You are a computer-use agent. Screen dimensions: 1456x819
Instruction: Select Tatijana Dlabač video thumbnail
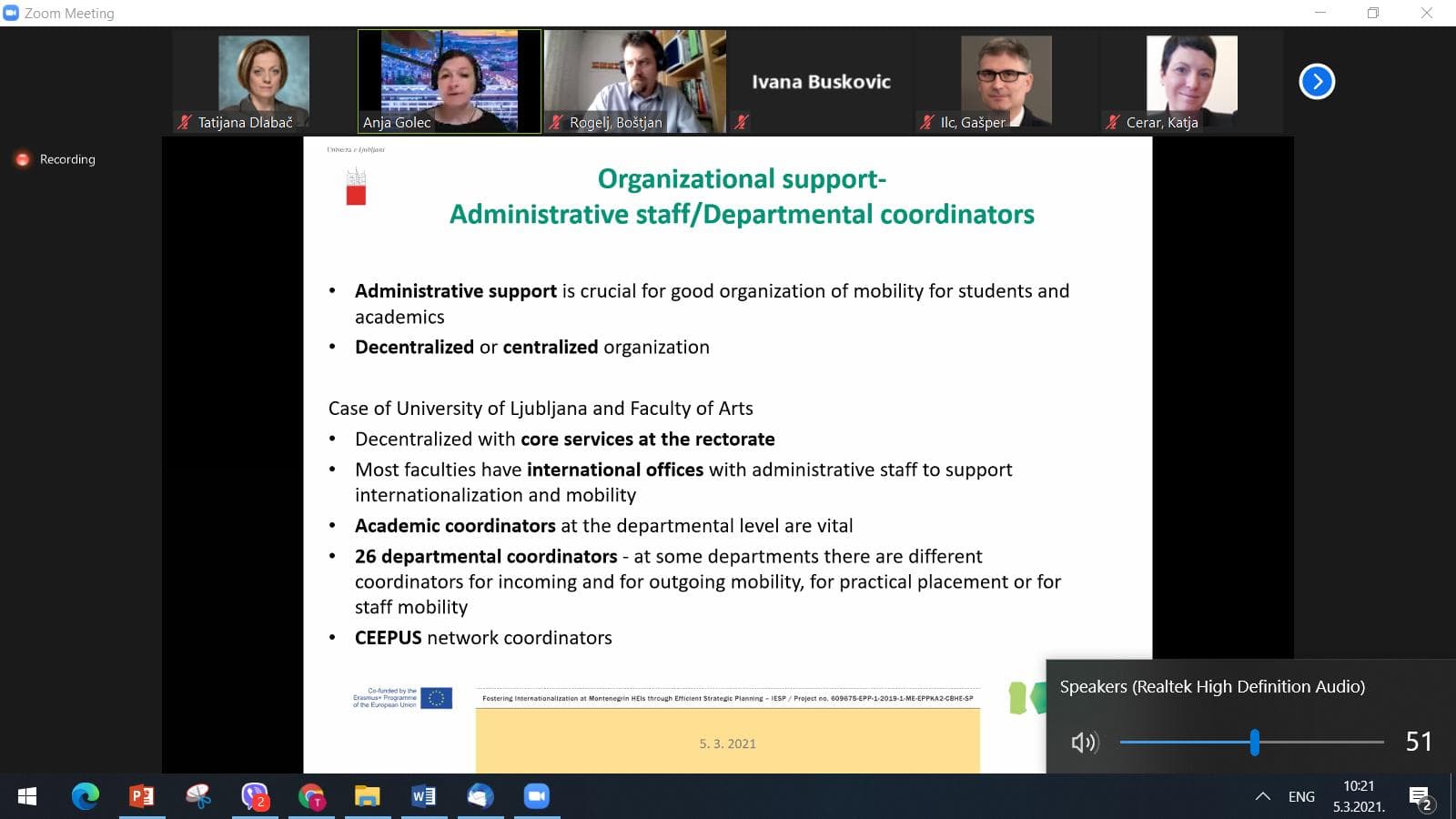click(264, 81)
